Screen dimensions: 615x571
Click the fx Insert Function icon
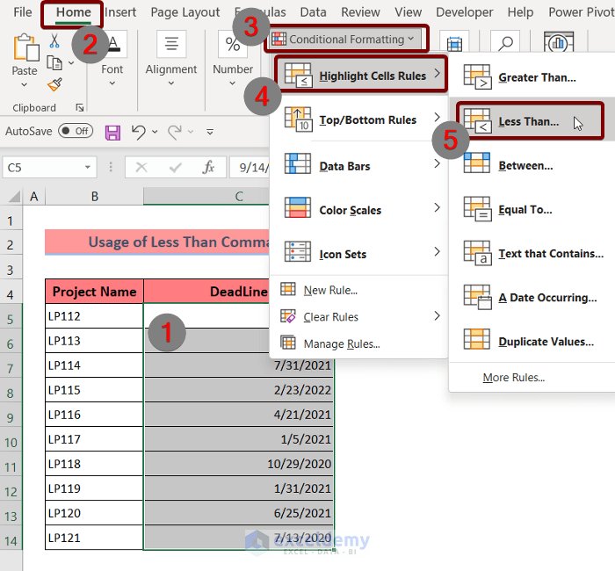click(x=208, y=168)
